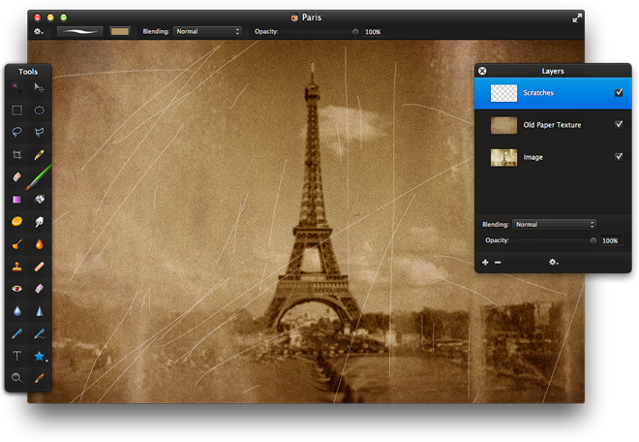The height and width of the screenshot is (442, 639).
Task: Close the Layers panel
Action: click(x=482, y=71)
